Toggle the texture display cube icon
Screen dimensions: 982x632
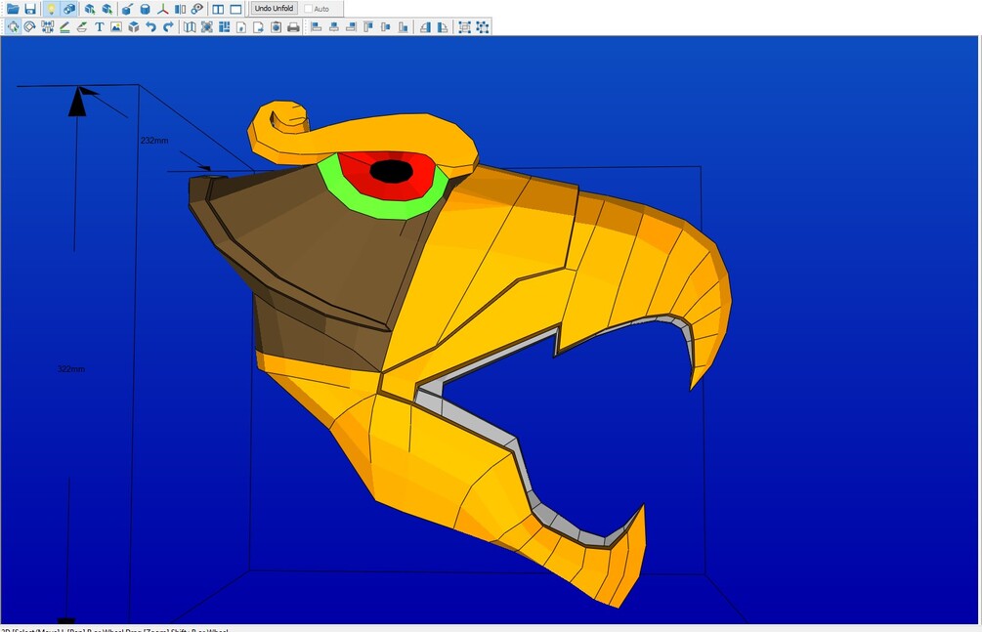[x=69, y=9]
